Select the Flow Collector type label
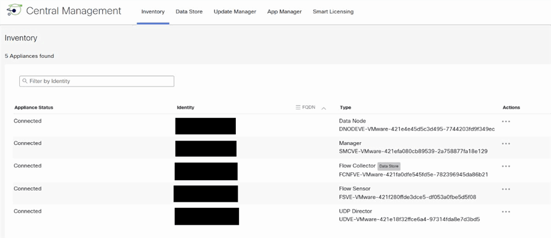The image size is (551, 238). point(357,166)
